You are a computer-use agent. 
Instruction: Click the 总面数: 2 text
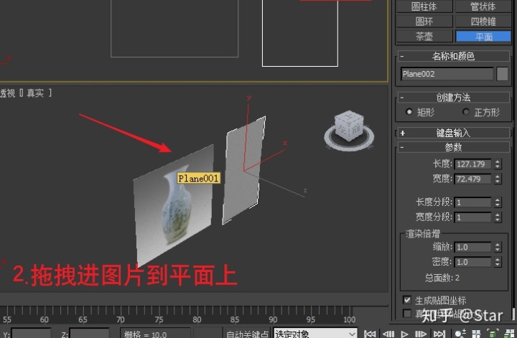point(442,278)
